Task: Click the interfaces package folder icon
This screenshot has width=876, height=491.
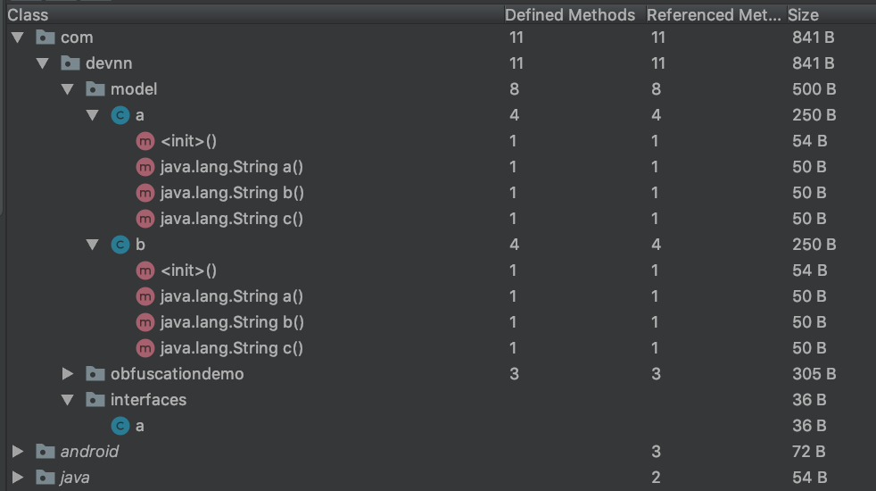Action: pyautogui.click(x=95, y=400)
